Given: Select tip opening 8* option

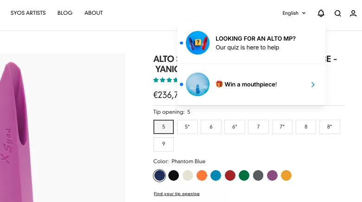Looking at the screenshot, I should [x=330, y=127].
